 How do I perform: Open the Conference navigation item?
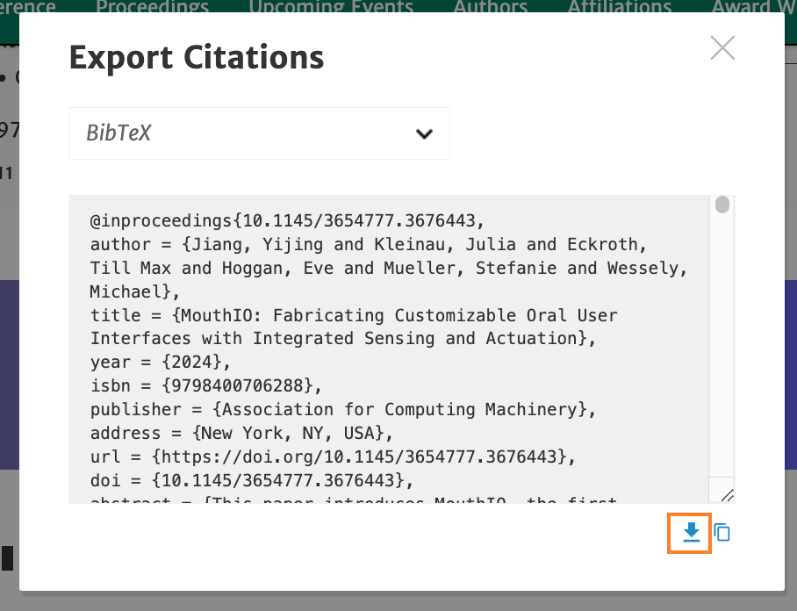pyautogui.click(x=28, y=7)
